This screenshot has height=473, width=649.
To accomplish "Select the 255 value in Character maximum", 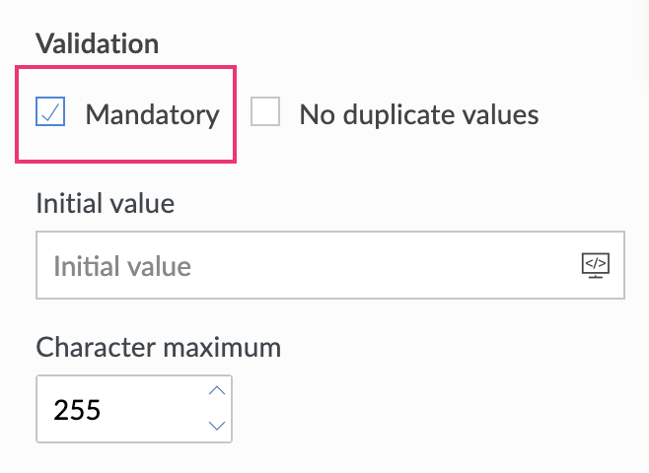I will 77,410.
